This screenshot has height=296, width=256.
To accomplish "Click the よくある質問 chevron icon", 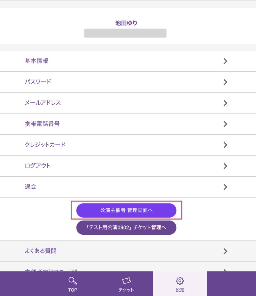I will point(225,251).
